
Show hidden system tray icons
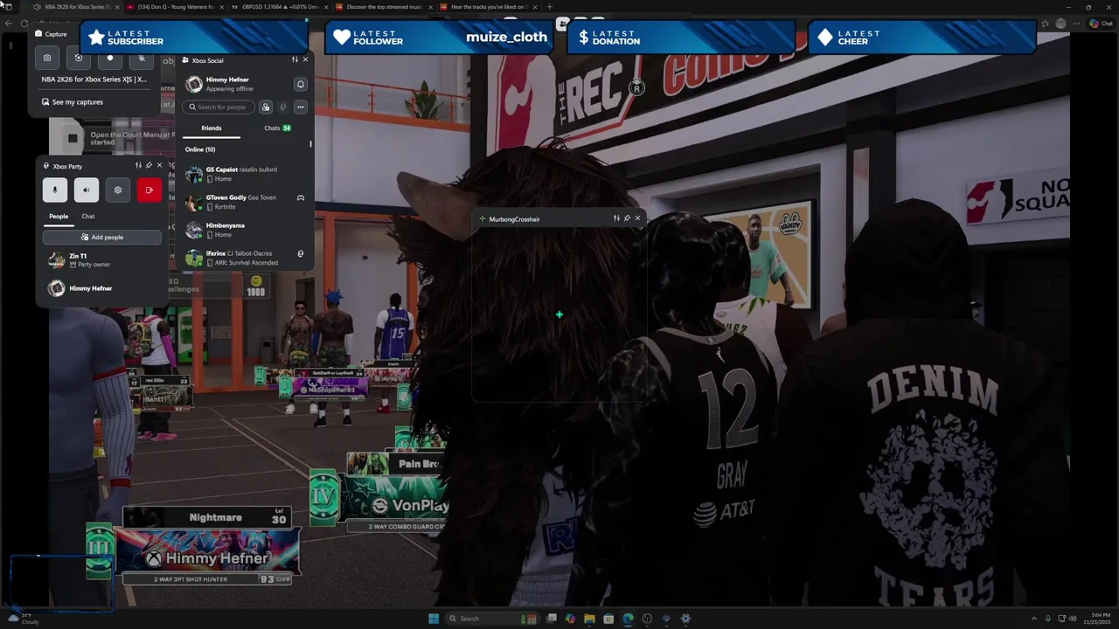(x=1034, y=619)
